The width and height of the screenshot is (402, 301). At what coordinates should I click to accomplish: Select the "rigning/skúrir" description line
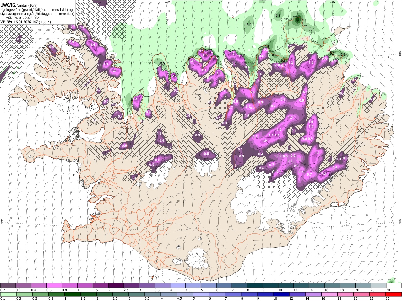[x=37, y=10]
